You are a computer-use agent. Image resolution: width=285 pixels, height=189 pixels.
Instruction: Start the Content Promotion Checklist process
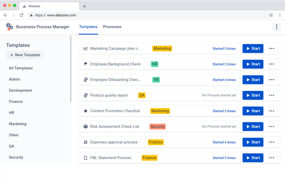pos(253,111)
